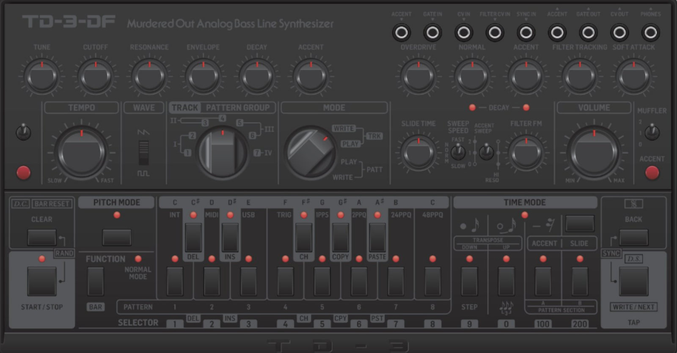Screen dimensions: 677x353
Task: Click the large VOLUME knob
Action: (x=594, y=152)
